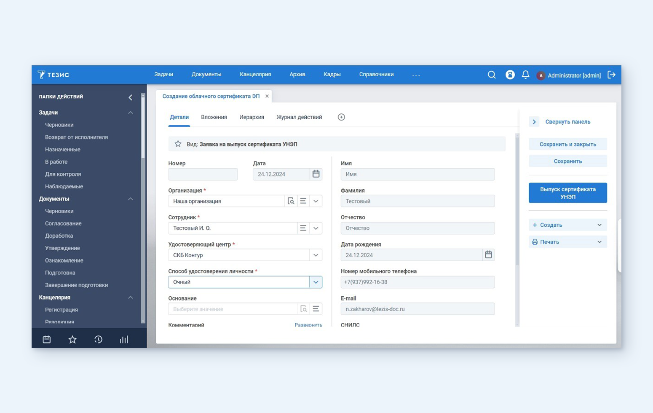Click into the Номер input field
Viewport: 653px width, 413px height.
[203, 174]
